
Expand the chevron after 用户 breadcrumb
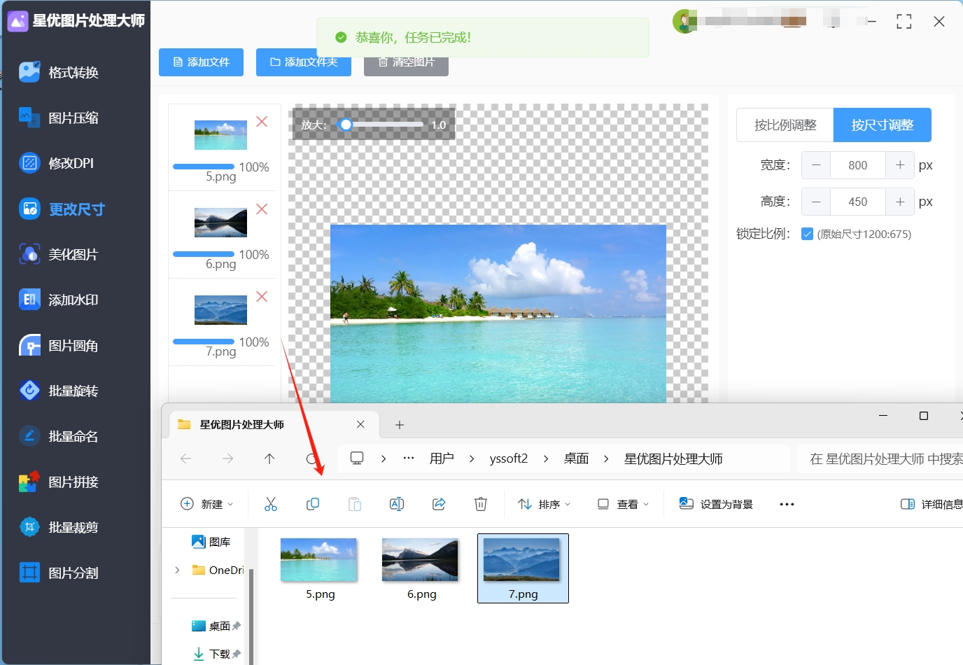[x=472, y=458]
